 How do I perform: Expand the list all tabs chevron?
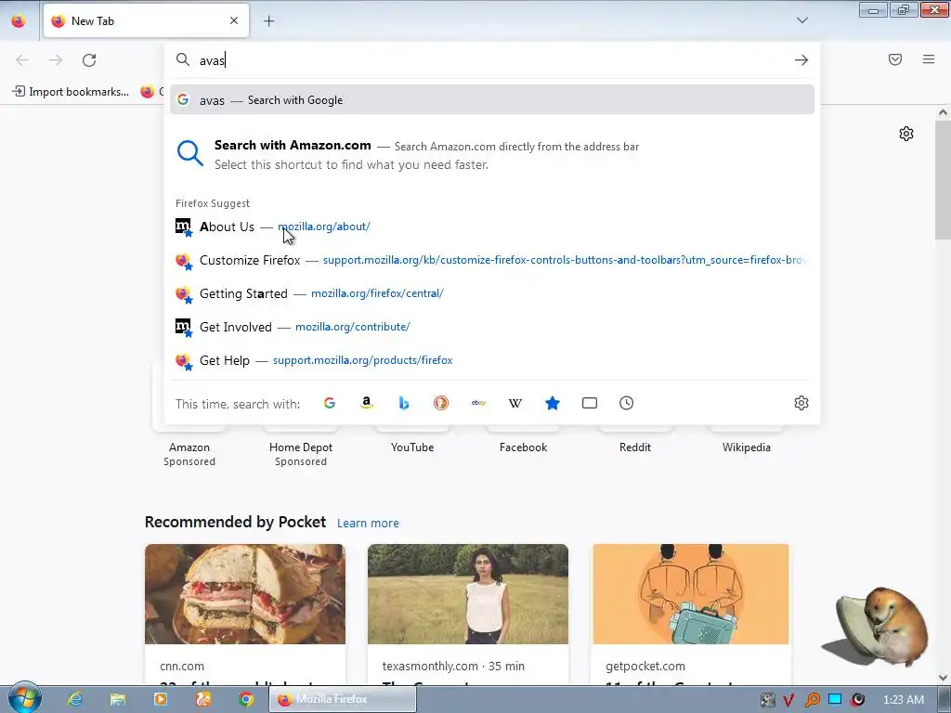801,20
